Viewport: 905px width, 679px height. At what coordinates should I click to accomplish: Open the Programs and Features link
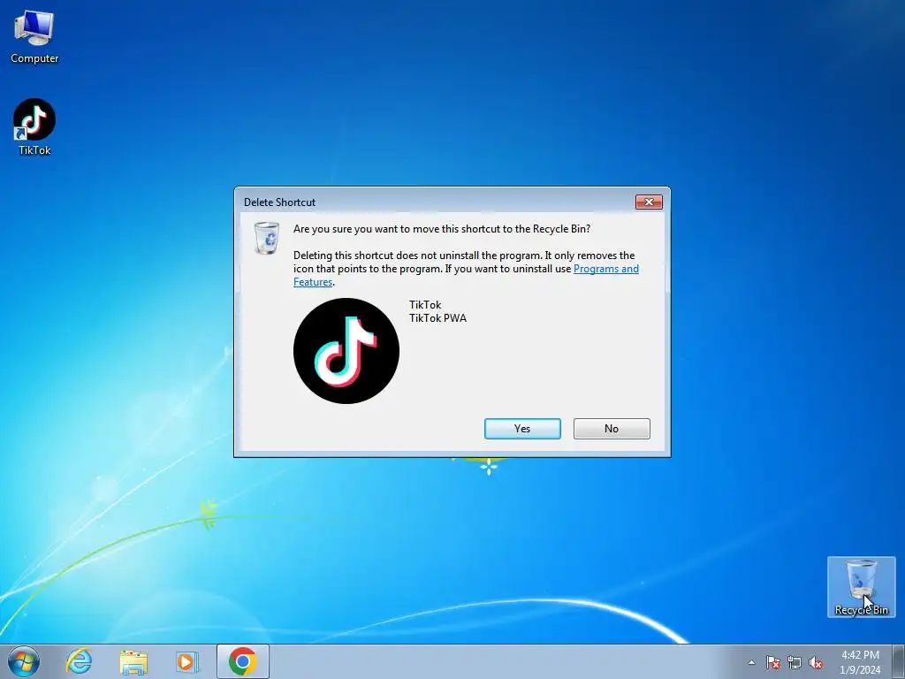[x=606, y=269]
